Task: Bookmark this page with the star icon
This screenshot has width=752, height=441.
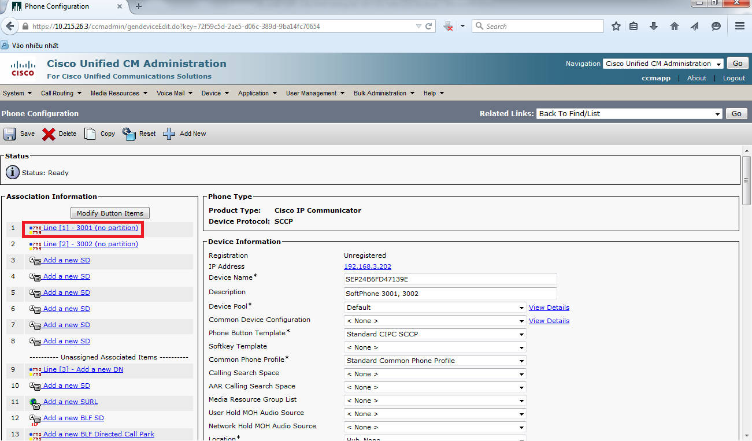Action: 616,26
